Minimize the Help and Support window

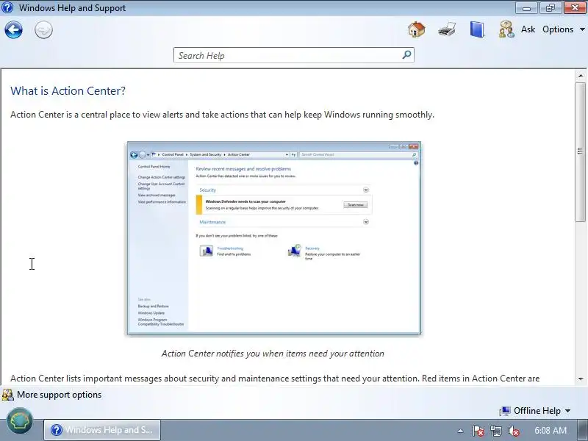tap(526, 7)
